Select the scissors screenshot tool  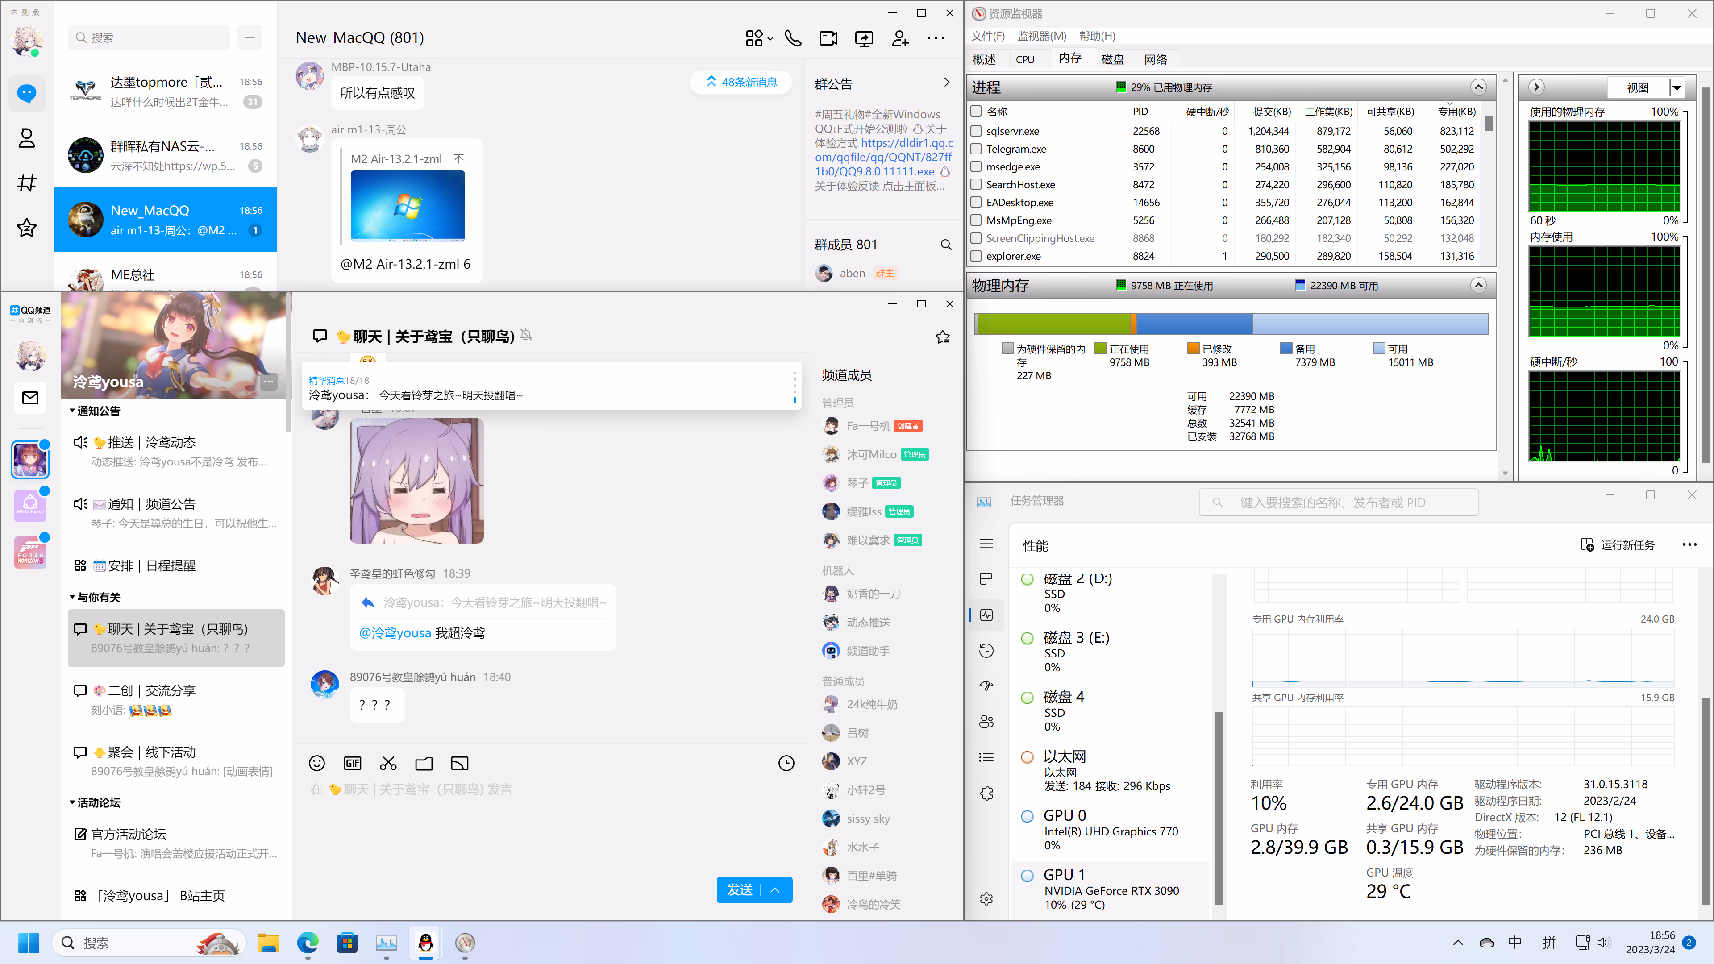point(389,763)
